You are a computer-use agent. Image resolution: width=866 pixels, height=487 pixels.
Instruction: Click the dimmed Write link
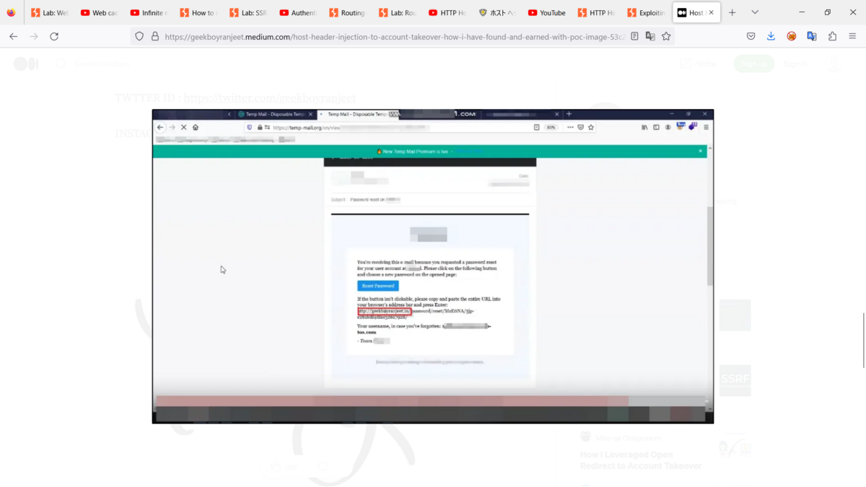[x=698, y=64]
